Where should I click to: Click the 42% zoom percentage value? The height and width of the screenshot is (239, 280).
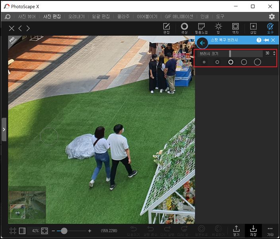pos(35,231)
